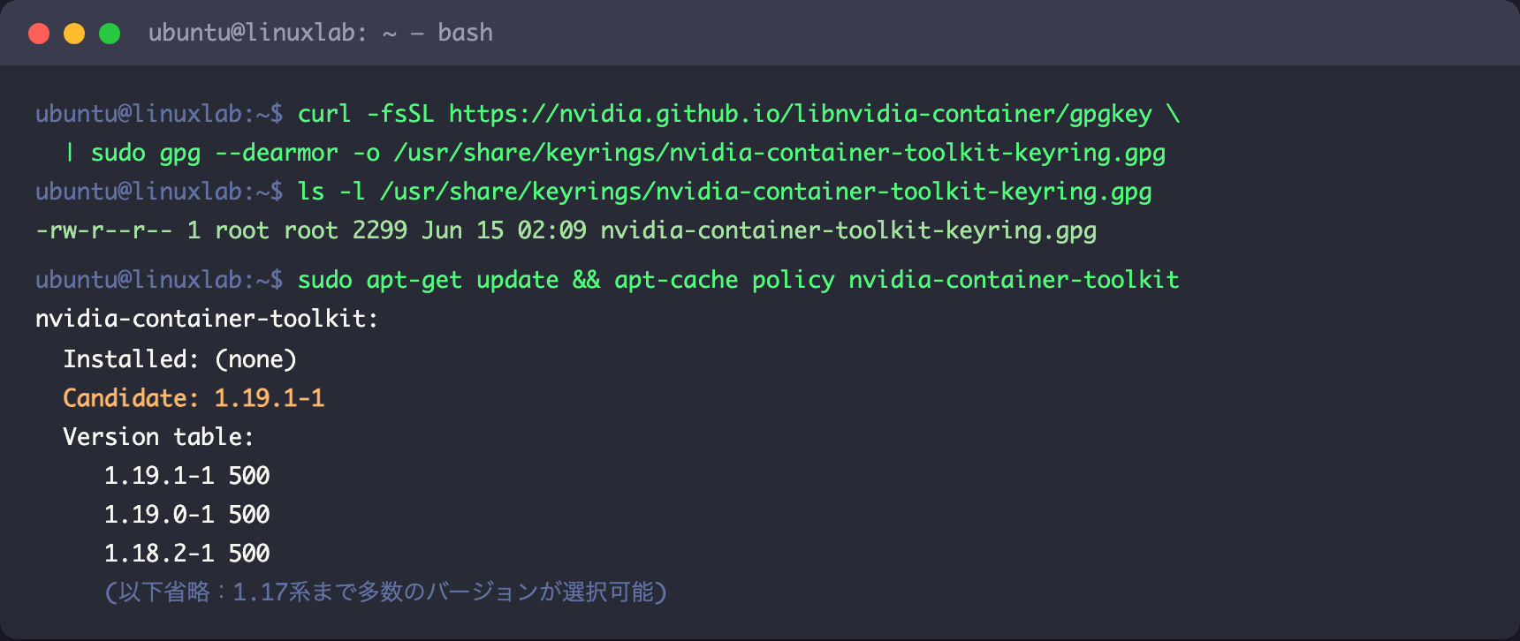Click the file size 2299 value

click(x=380, y=230)
